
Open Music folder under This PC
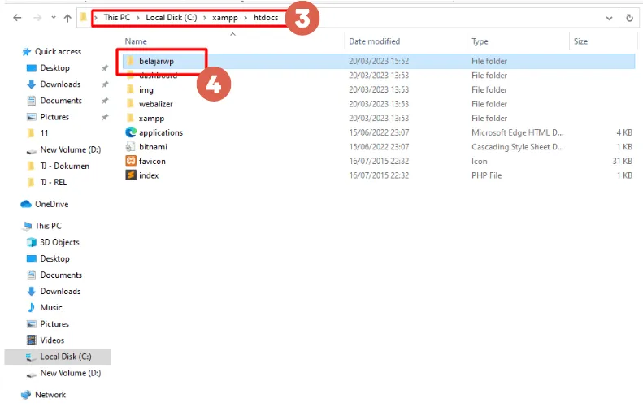51,307
